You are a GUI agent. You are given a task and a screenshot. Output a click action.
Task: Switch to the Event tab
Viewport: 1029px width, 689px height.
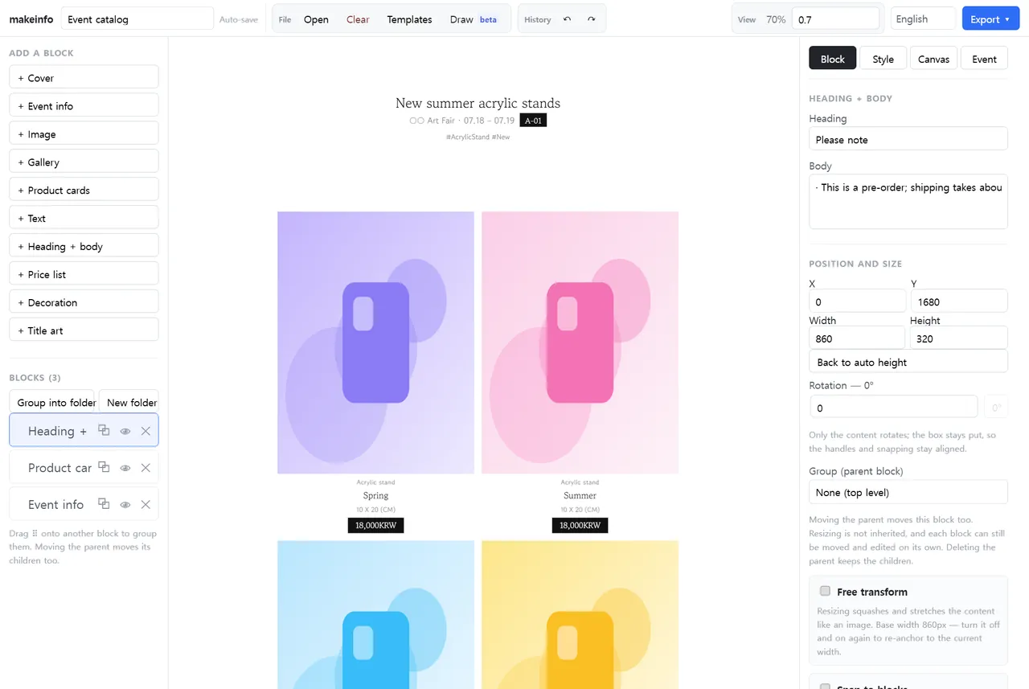(x=984, y=59)
